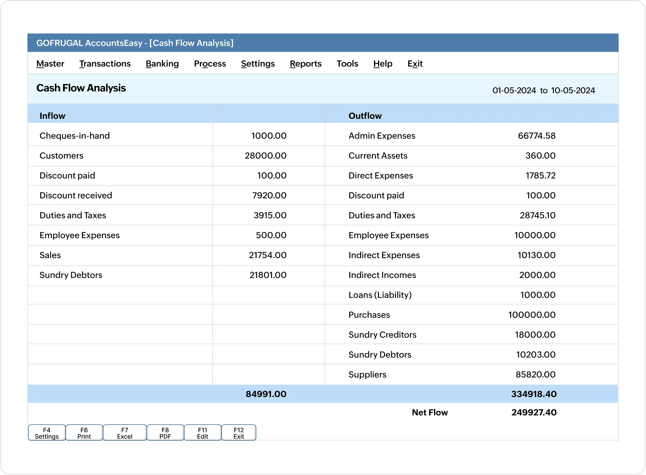Click the Net Flow total amount

(534, 412)
